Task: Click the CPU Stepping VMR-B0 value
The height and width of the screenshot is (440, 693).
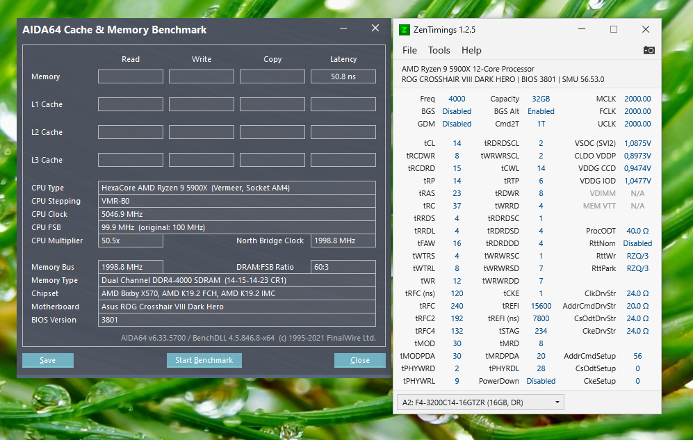Action: tap(237, 201)
